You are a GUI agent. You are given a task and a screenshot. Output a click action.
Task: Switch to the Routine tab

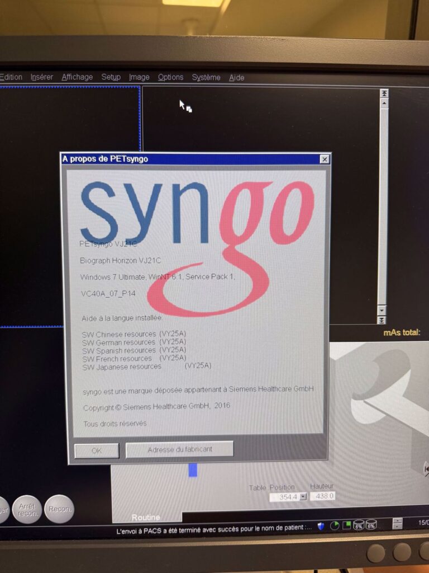point(146,517)
